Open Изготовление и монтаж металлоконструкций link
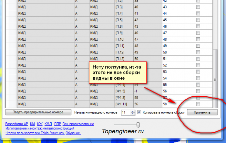The image size is (226, 143). pyautogui.click(x=40, y=128)
